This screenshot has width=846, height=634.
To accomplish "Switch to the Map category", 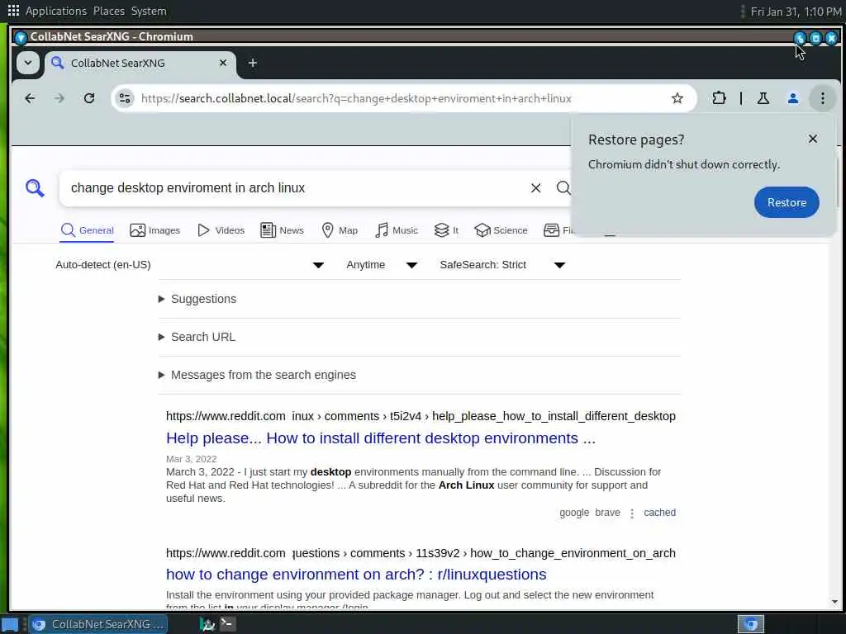I will [x=340, y=230].
